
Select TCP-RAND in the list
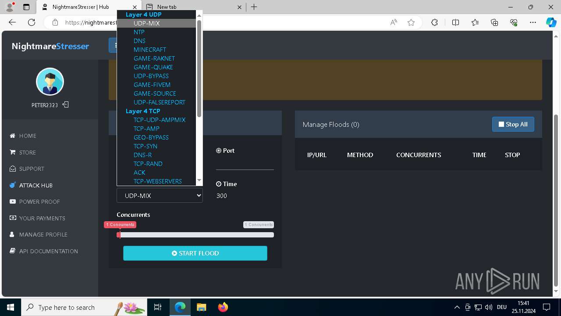[x=156, y=164]
